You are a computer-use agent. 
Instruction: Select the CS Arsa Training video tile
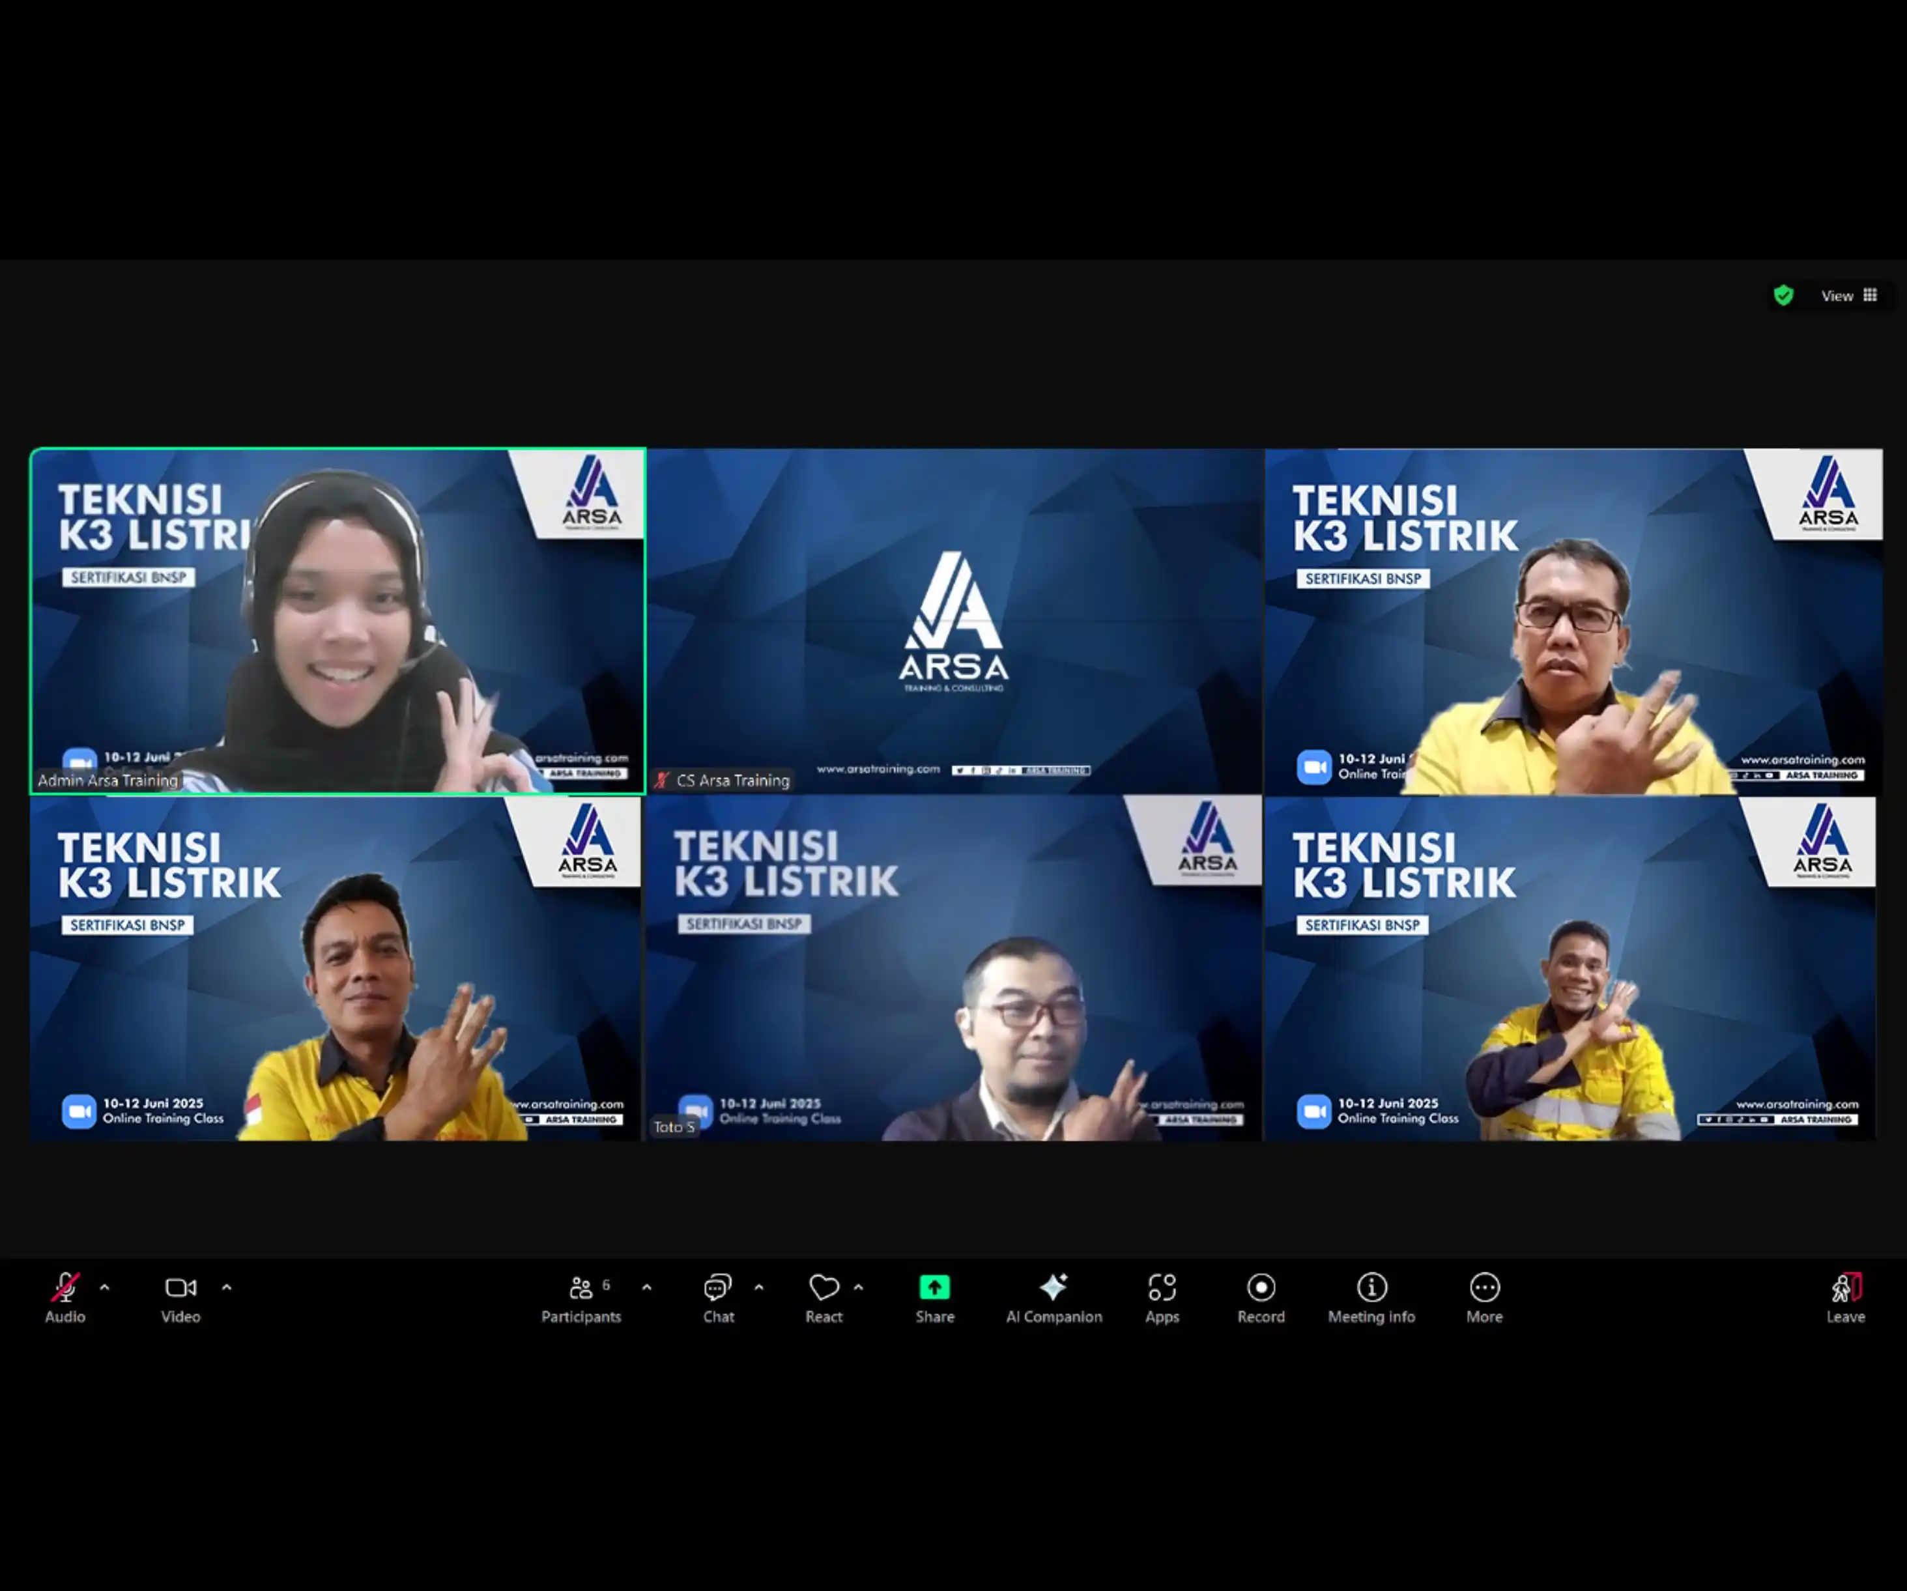click(x=954, y=621)
